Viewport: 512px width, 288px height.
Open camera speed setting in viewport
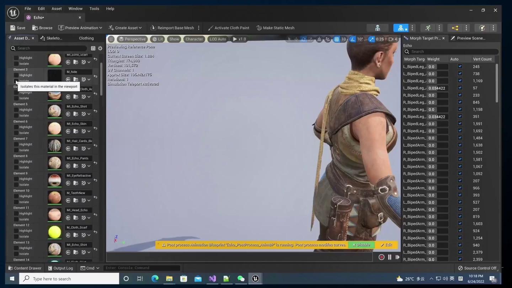click(393, 39)
